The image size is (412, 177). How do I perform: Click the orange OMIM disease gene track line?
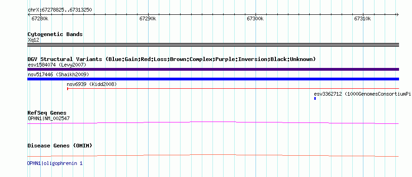pos(213,155)
